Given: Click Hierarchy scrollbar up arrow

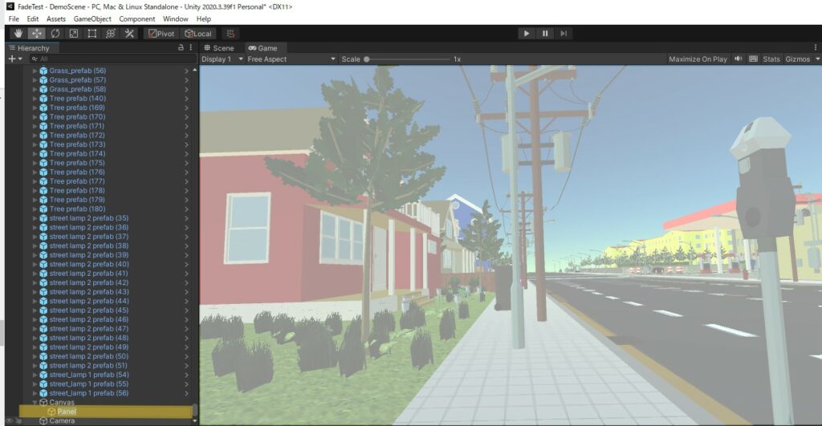Looking at the screenshot, I should coord(195,70).
